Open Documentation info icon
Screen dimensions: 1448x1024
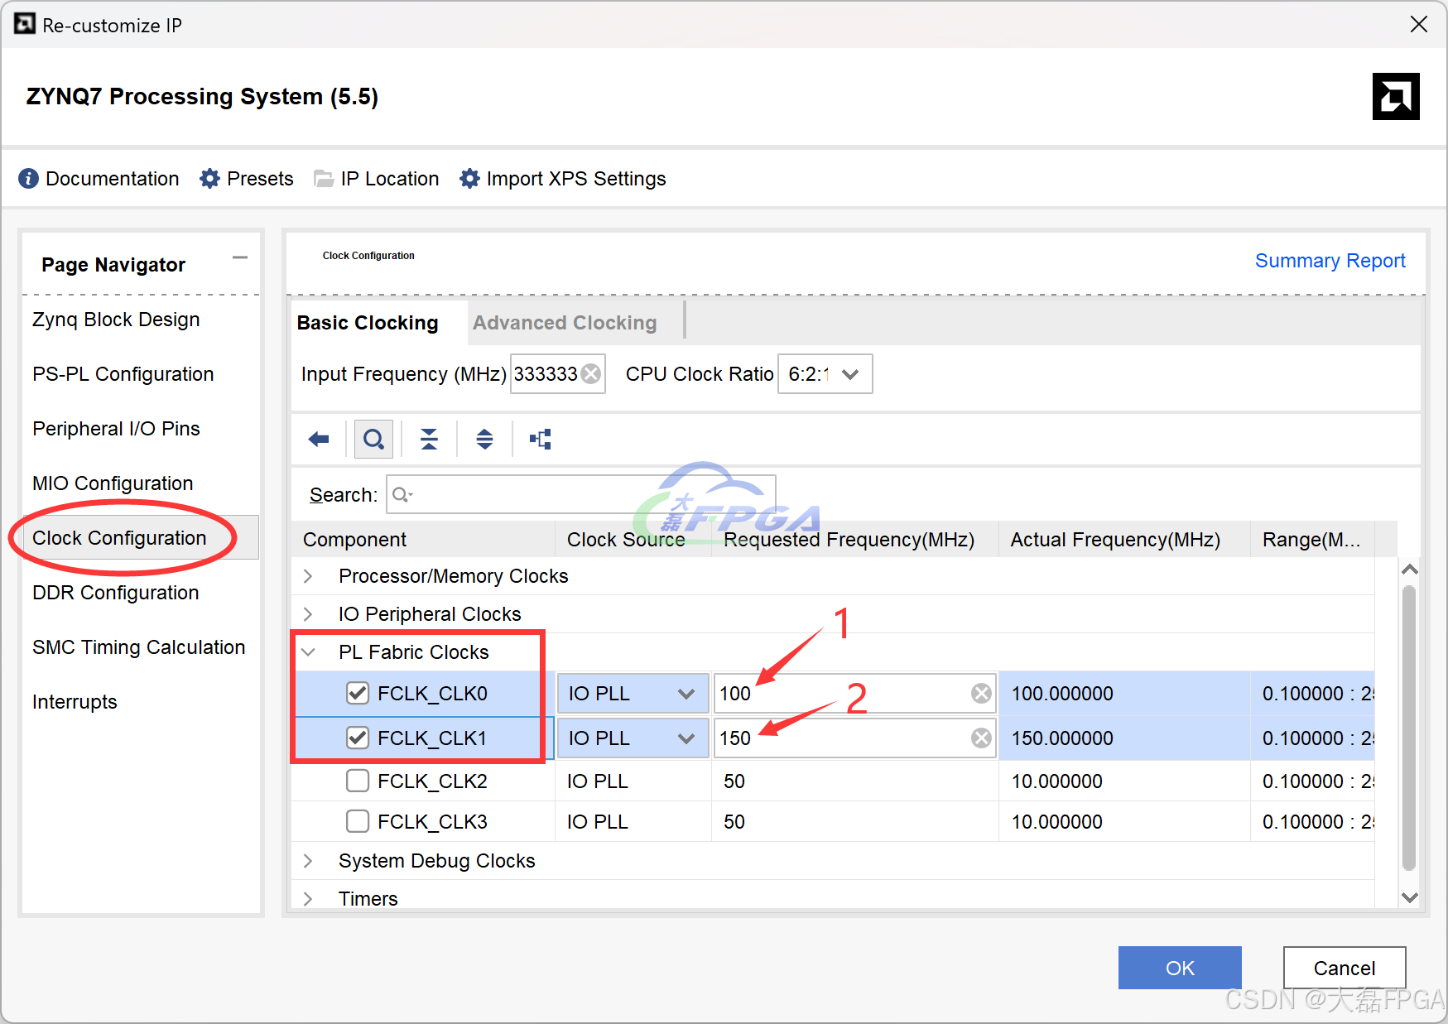[x=28, y=179]
